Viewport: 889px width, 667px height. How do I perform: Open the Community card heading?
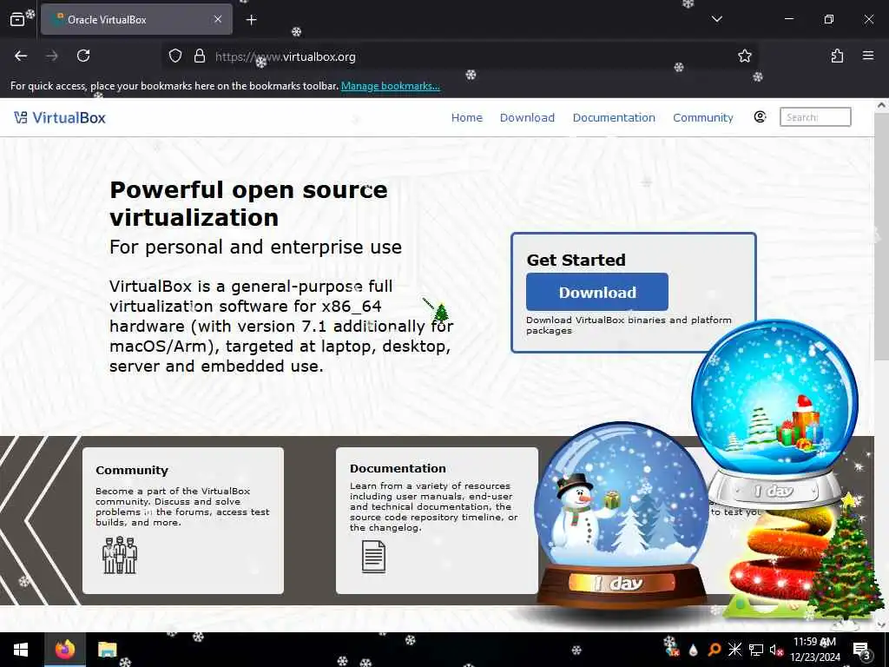point(132,470)
